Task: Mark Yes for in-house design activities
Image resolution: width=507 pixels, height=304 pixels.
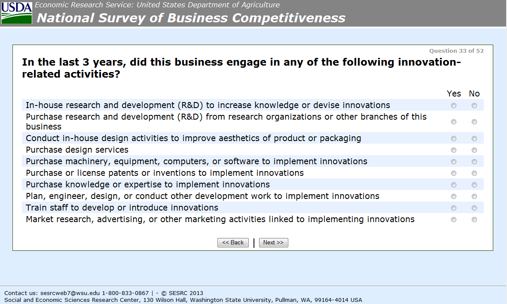Action: pyautogui.click(x=454, y=138)
